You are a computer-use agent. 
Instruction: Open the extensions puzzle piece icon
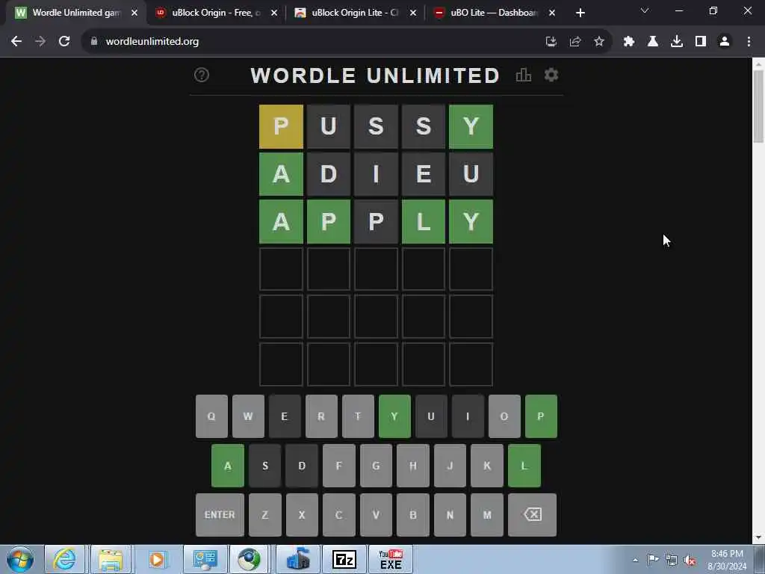pyautogui.click(x=629, y=42)
